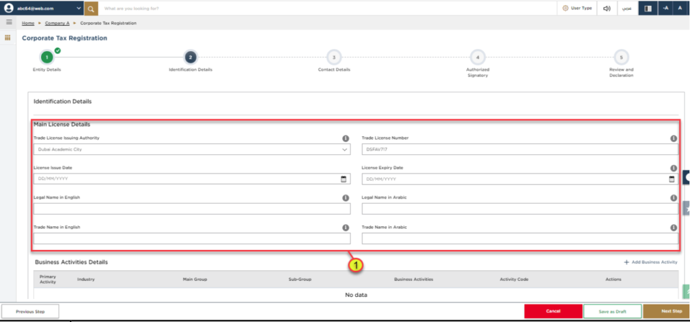The image size is (690, 322).
Task: Click info icon for License Expiry Date
Action: pyautogui.click(x=673, y=168)
